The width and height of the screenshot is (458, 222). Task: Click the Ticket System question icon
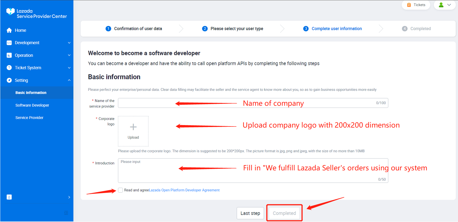point(9,68)
